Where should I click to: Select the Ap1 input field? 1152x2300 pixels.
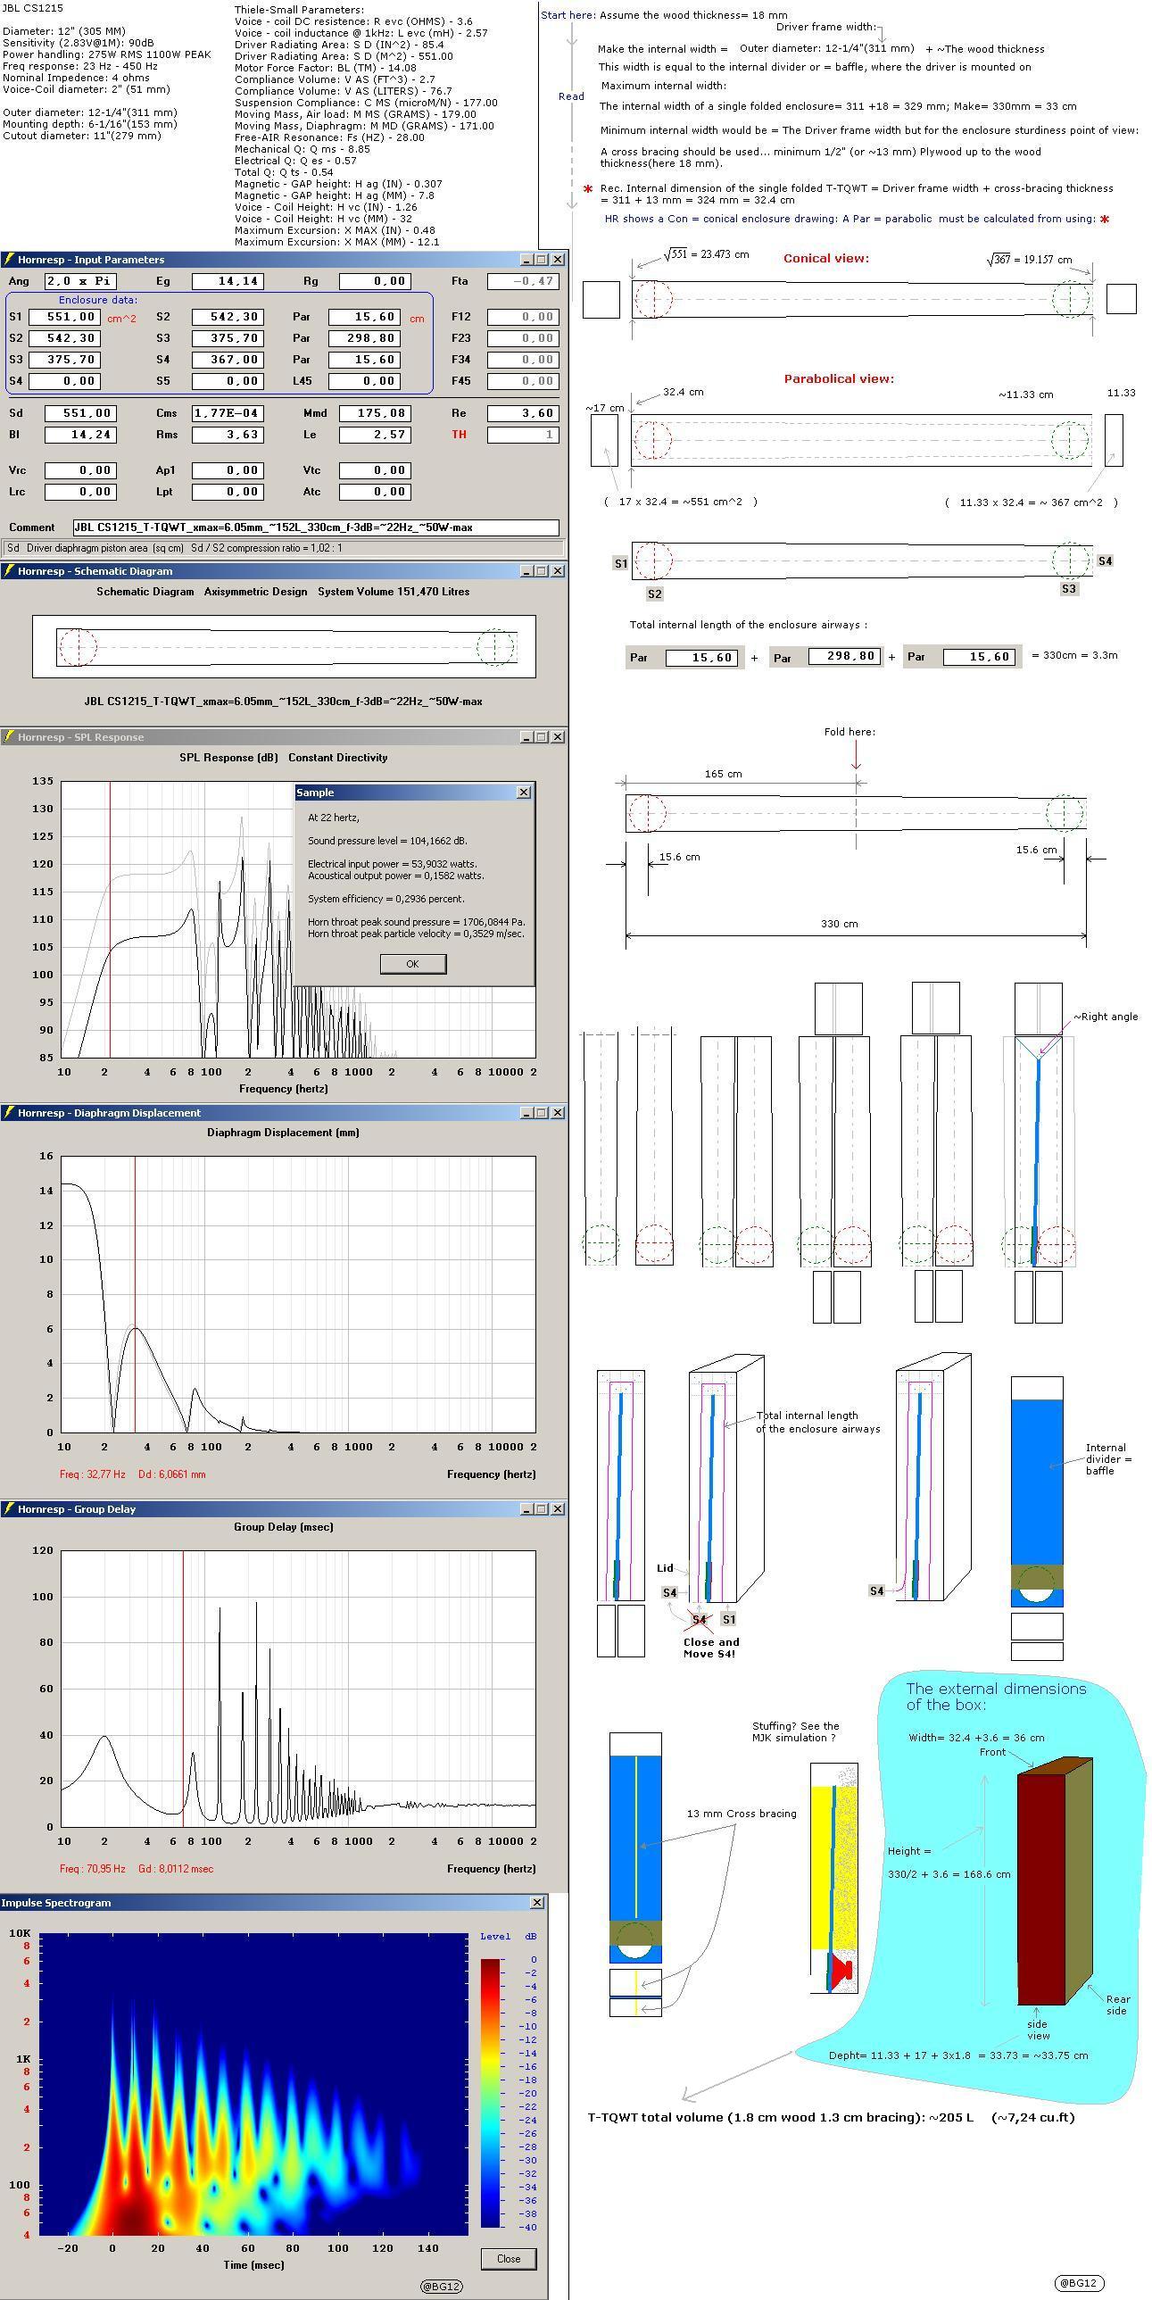(228, 470)
